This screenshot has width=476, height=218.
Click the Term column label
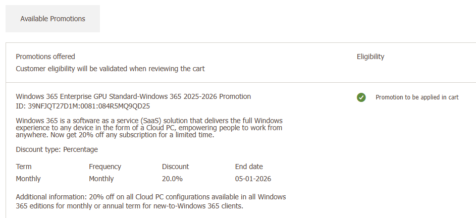point(24,167)
